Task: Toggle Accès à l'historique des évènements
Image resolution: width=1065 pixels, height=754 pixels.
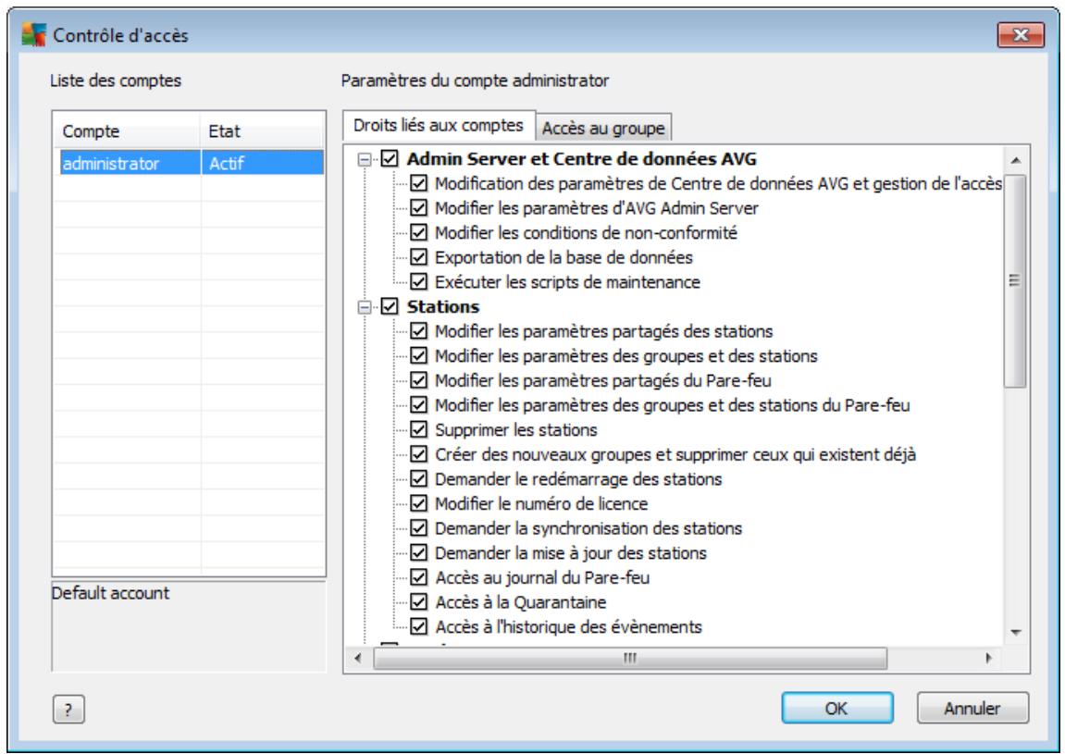Action: 419,626
